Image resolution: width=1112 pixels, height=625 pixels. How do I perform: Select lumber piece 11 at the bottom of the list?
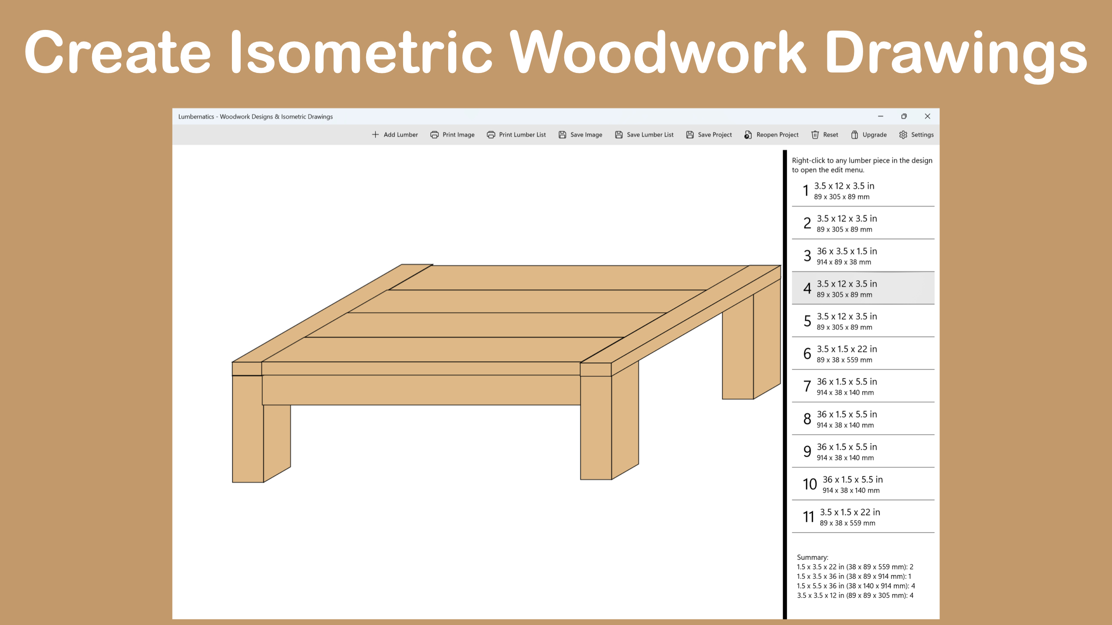(x=862, y=516)
